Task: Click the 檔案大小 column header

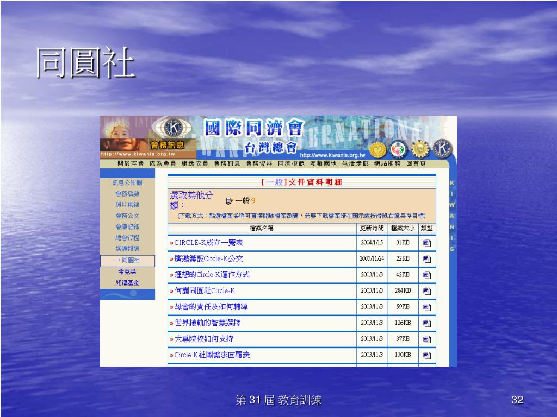Action: tap(403, 228)
